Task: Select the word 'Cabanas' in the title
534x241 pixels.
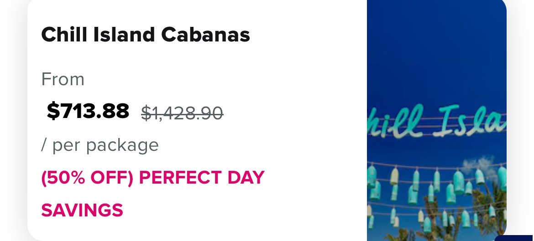Action: pyautogui.click(x=205, y=34)
